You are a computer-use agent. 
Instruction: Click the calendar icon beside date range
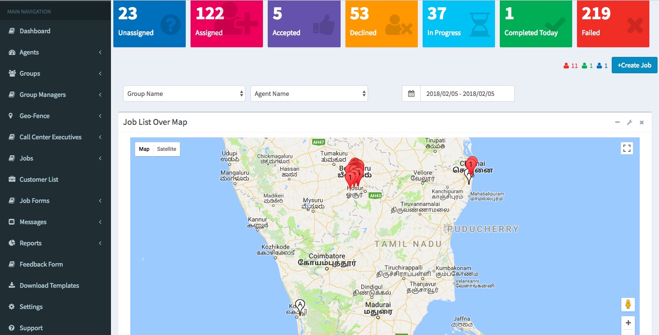[411, 94]
